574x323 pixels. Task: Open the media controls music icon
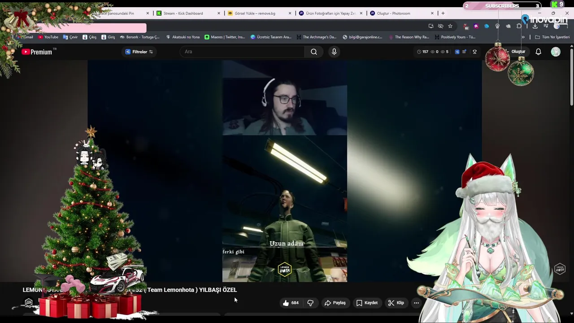(546, 26)
